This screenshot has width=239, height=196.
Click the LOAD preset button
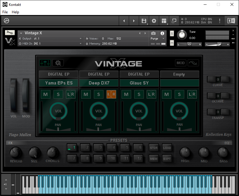click(167, 148)
